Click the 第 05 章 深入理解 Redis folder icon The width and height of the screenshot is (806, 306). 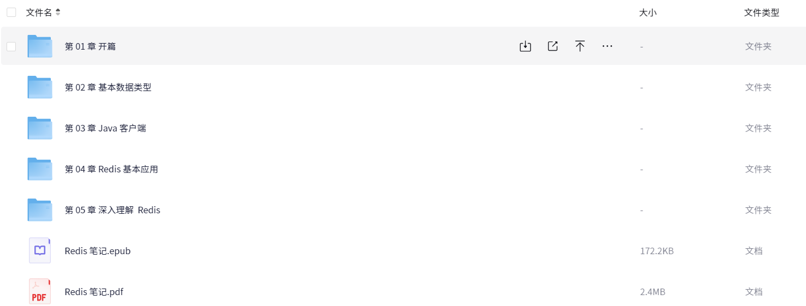coord(40,210)
